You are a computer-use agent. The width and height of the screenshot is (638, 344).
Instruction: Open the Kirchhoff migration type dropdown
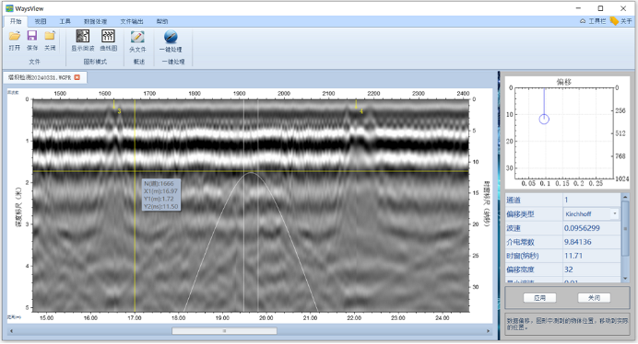click(x=614, y=213)
